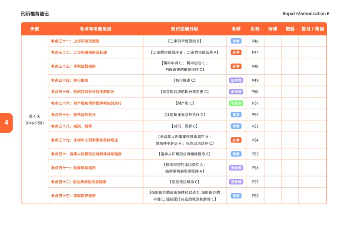This screenshot has height=246, width=348.
Task: Click the 【执行概述 C】 cell
Action: click(184, 80)
